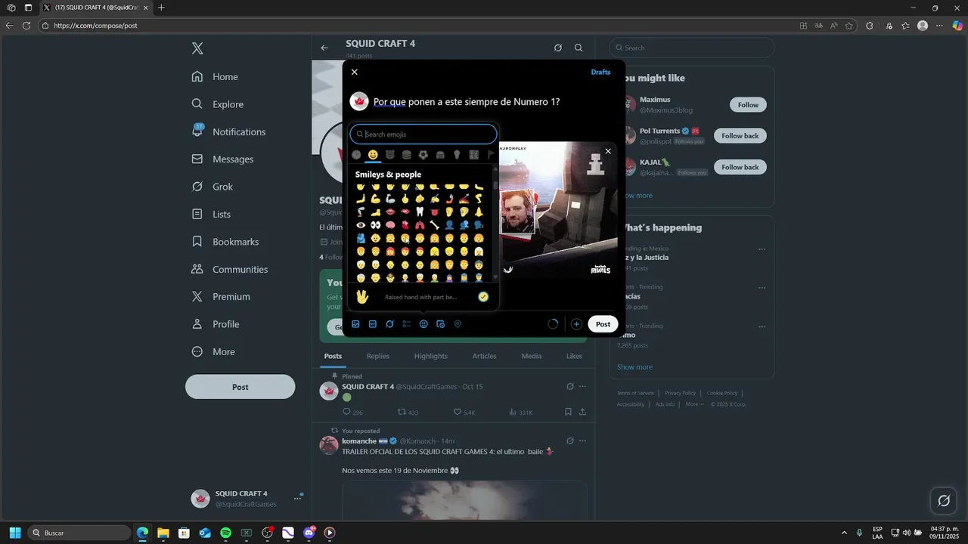The image size is (968, 544).
Task: Switch to Recent emojis category
Action: pyautogui.click(x=356, y=155)
